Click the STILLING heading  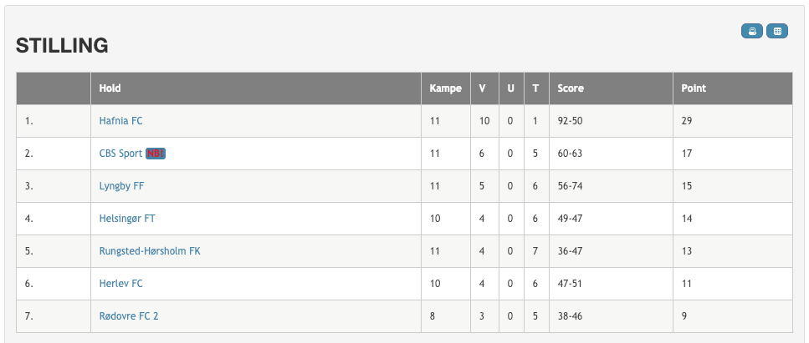click(x=62, y=46)
